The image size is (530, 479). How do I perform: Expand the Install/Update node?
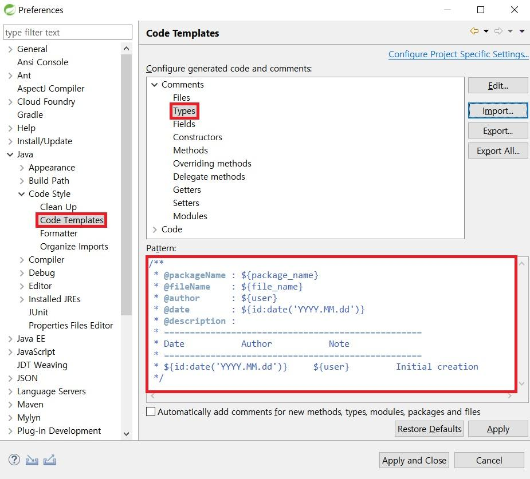10,141
